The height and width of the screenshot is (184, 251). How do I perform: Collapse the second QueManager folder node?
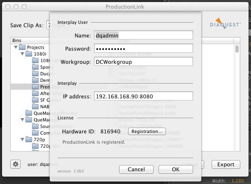[x=23, y=119]
